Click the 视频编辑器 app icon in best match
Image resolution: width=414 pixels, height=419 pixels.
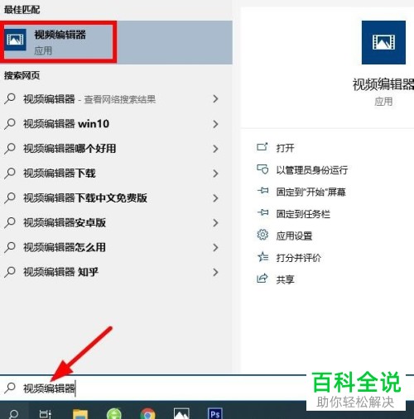(16, 40)
